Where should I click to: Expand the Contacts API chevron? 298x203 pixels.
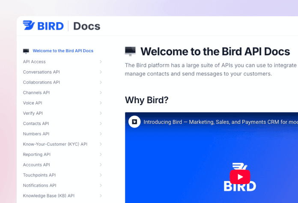[101, 123]
